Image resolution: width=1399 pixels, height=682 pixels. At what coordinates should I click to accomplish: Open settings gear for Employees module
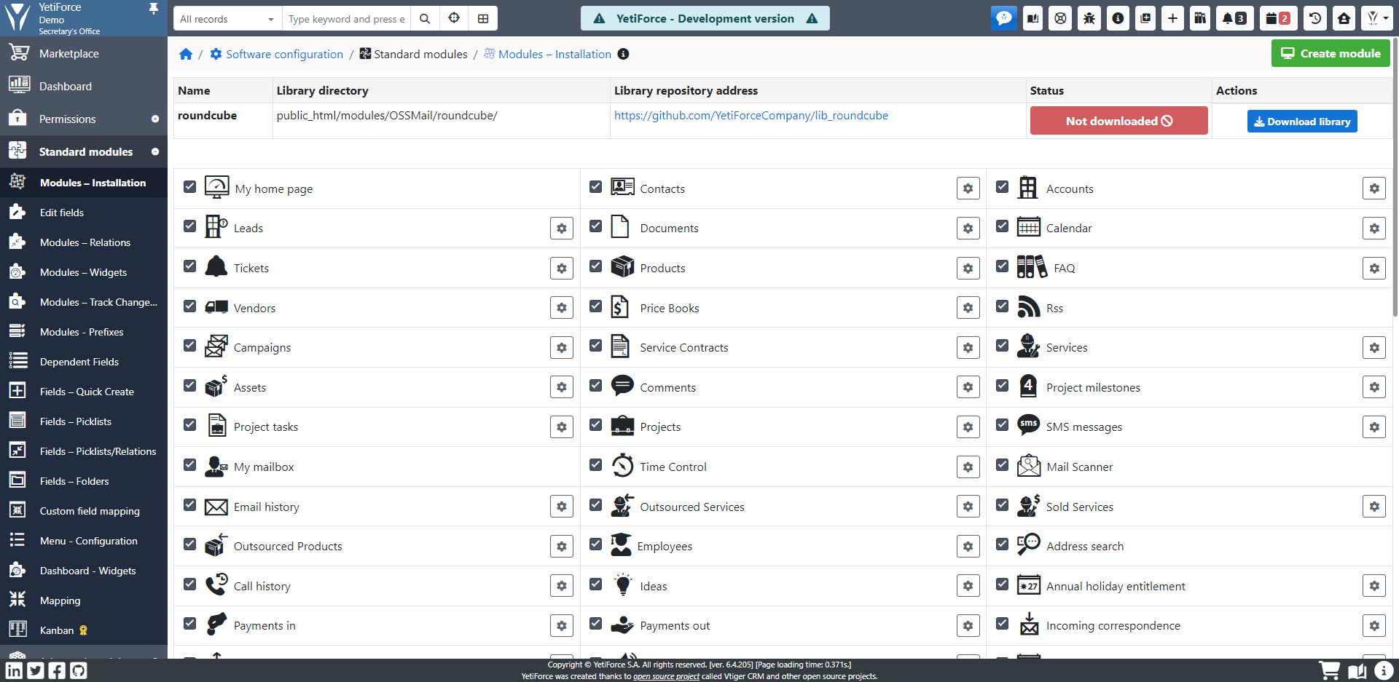968,547
